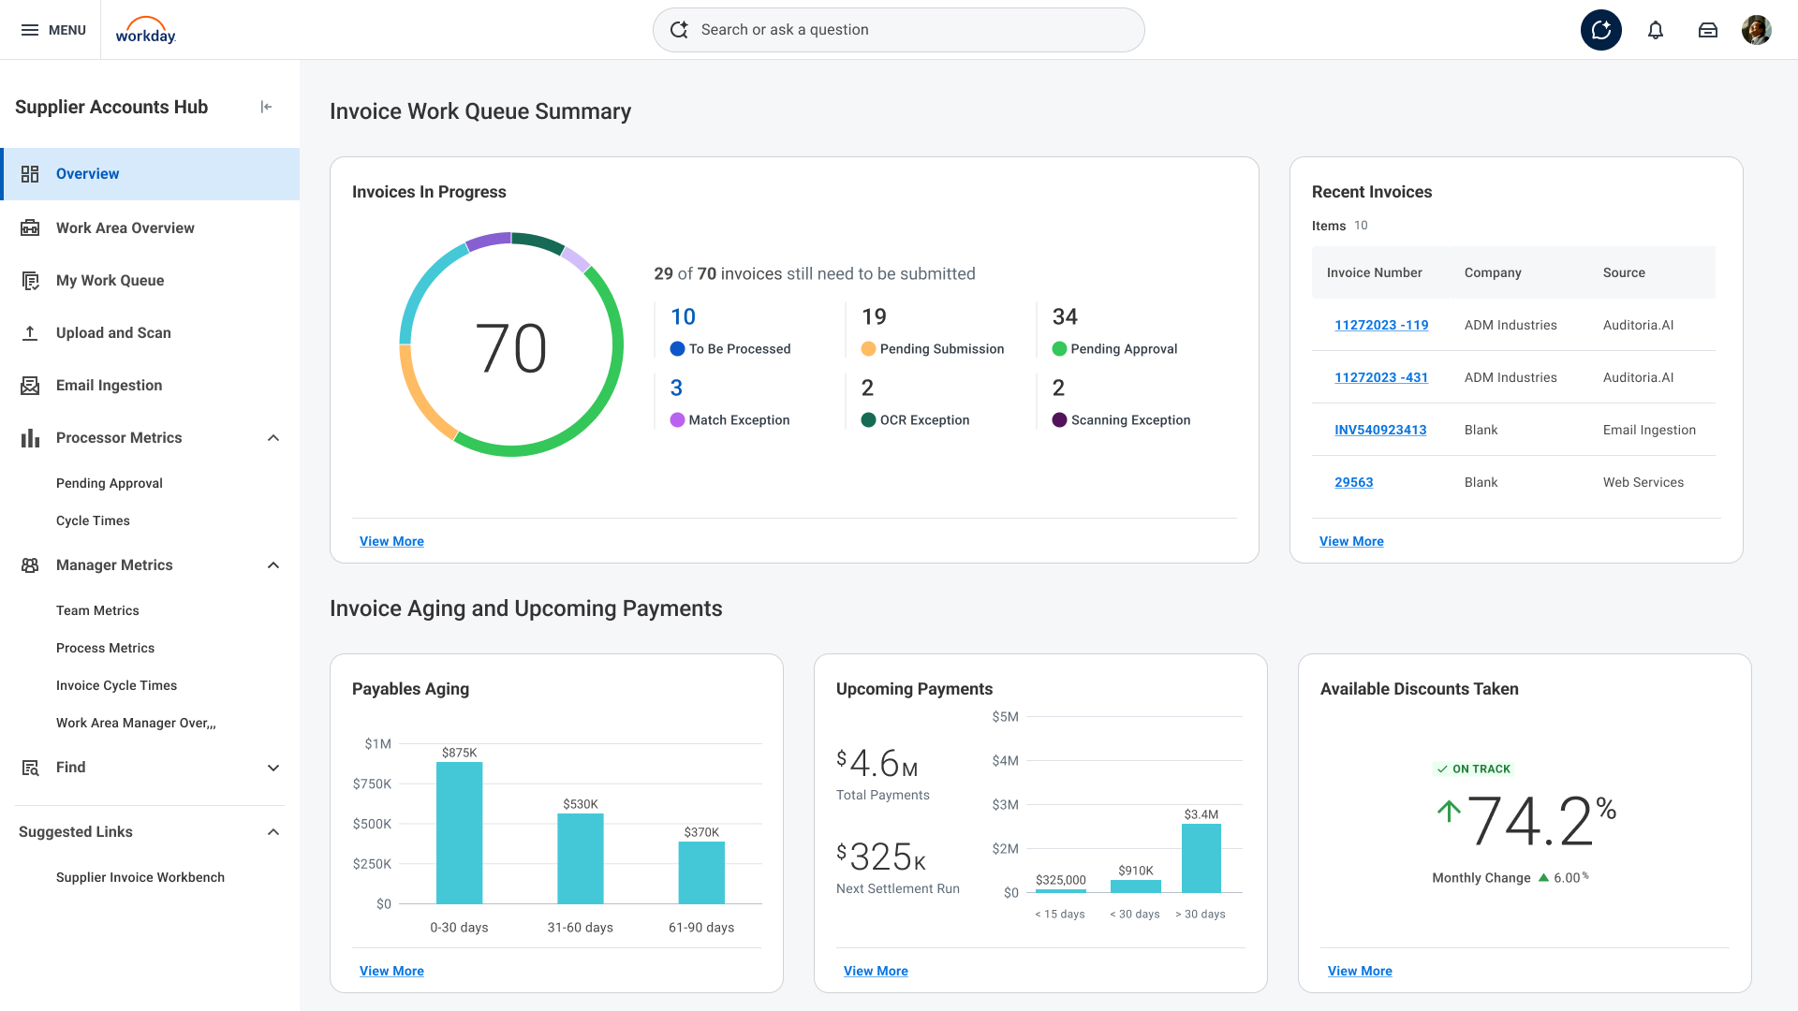Open invoice 11272023 -119
Screen dimensions: 1798x1011
pos(1381,325)
